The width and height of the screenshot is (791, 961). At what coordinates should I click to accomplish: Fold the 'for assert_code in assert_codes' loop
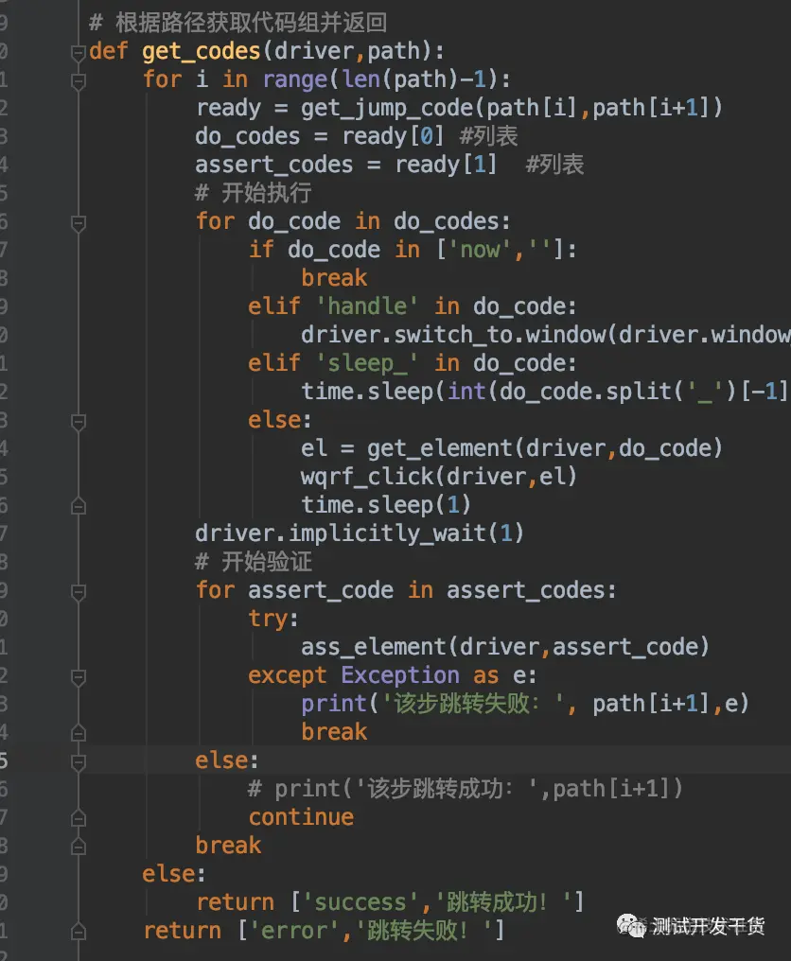[x=78, y=593]
